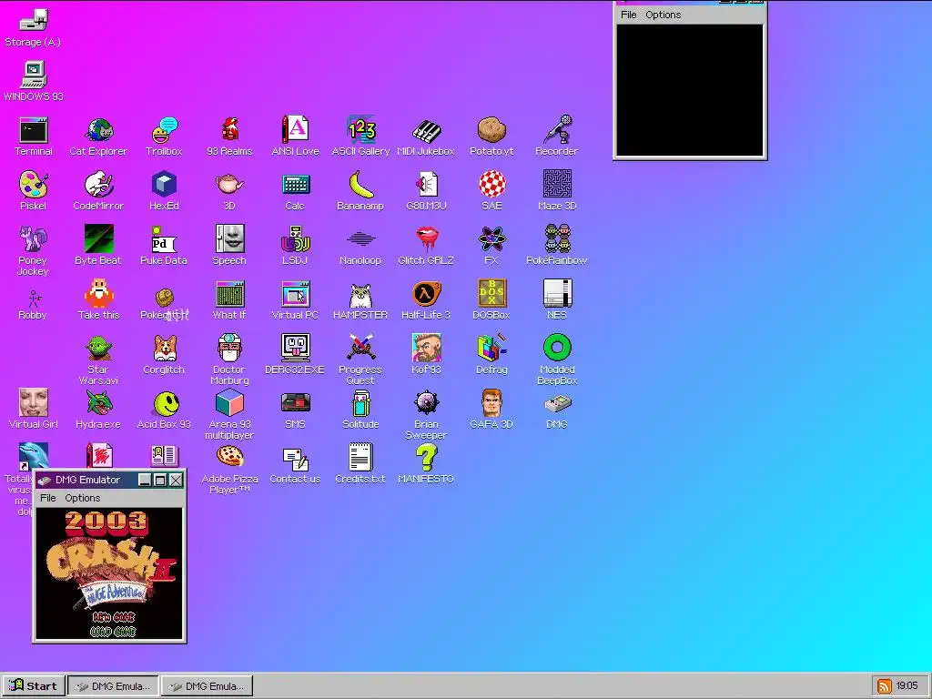Click the 19:05 taskbar clock
The image size is (932, 699).
[907, 686]
